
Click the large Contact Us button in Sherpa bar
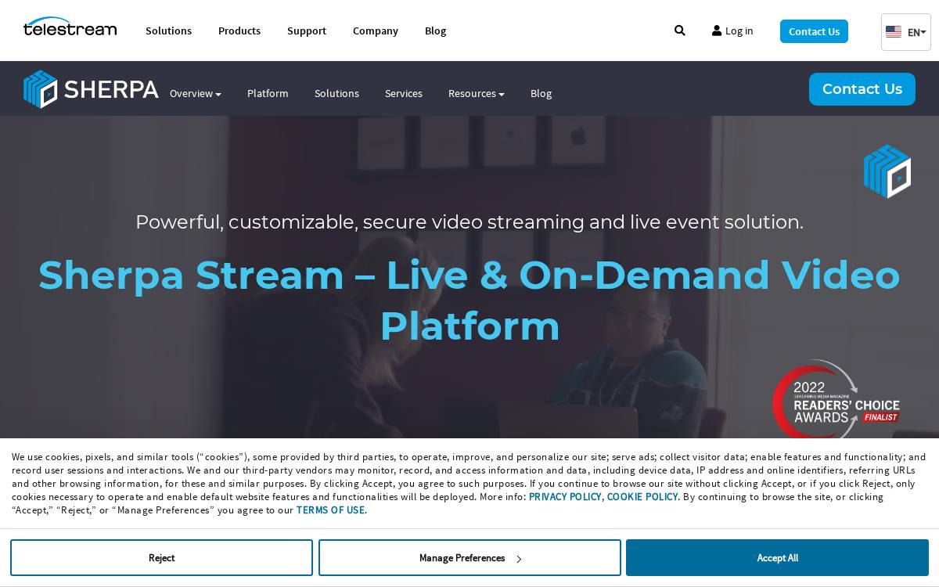pos(862,89)
